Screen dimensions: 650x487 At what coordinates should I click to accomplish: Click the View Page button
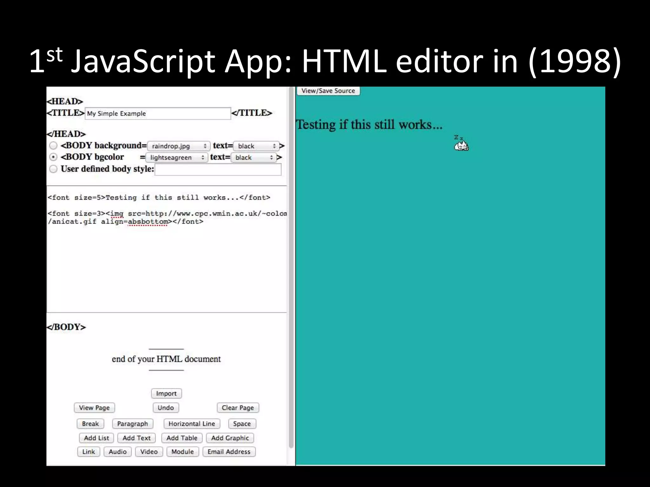[x=94, y=408]
